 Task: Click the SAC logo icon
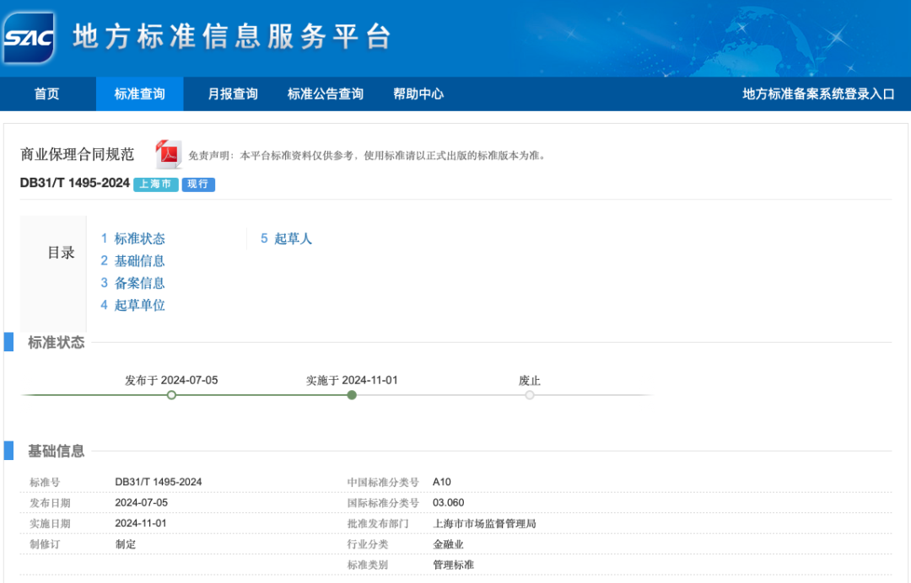[x=29, y=38]
